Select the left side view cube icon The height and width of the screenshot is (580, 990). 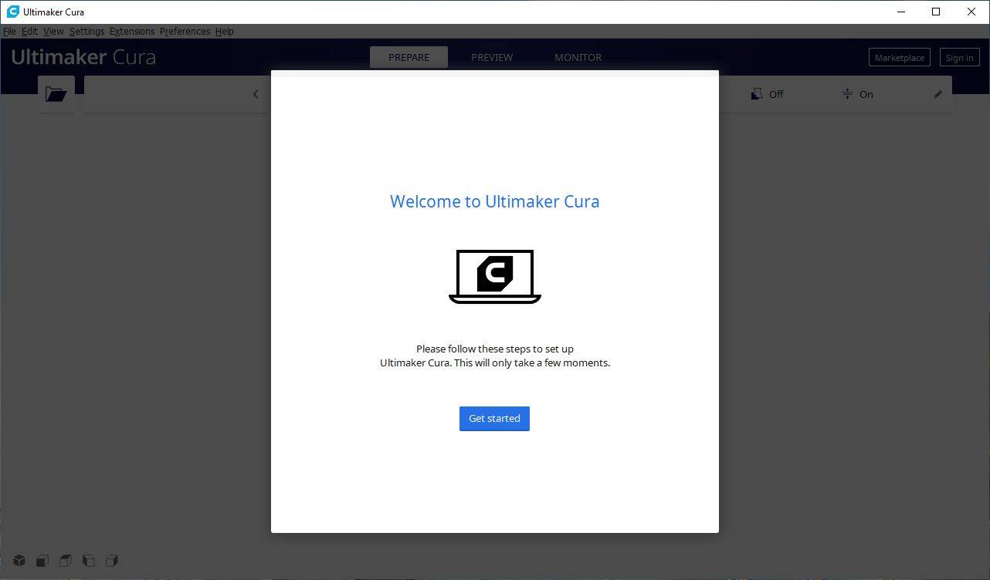[x=89, y=561]
